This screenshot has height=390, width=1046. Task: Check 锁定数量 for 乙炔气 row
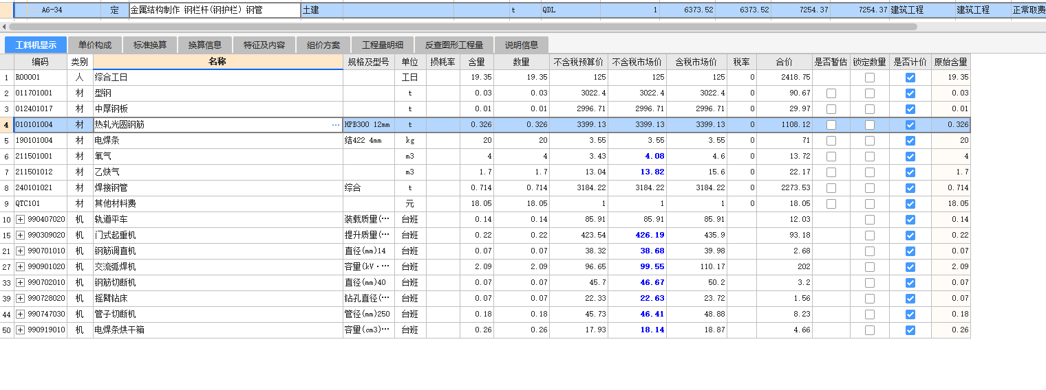pos(870,172)
